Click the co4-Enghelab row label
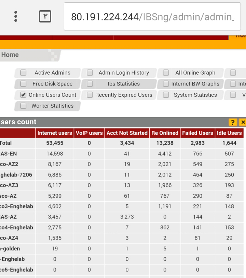 16,228
